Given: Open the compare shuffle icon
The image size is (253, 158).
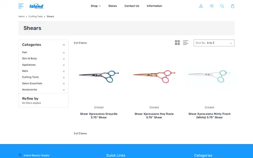Looking at the screenshot, I should 212,6.
